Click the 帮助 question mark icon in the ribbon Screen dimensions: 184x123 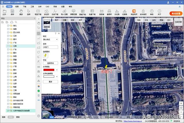click(152, 11)
